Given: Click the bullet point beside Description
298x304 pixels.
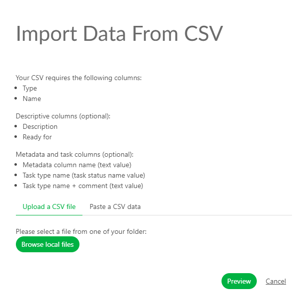Looking at the screenshot, I should point(17,126).
